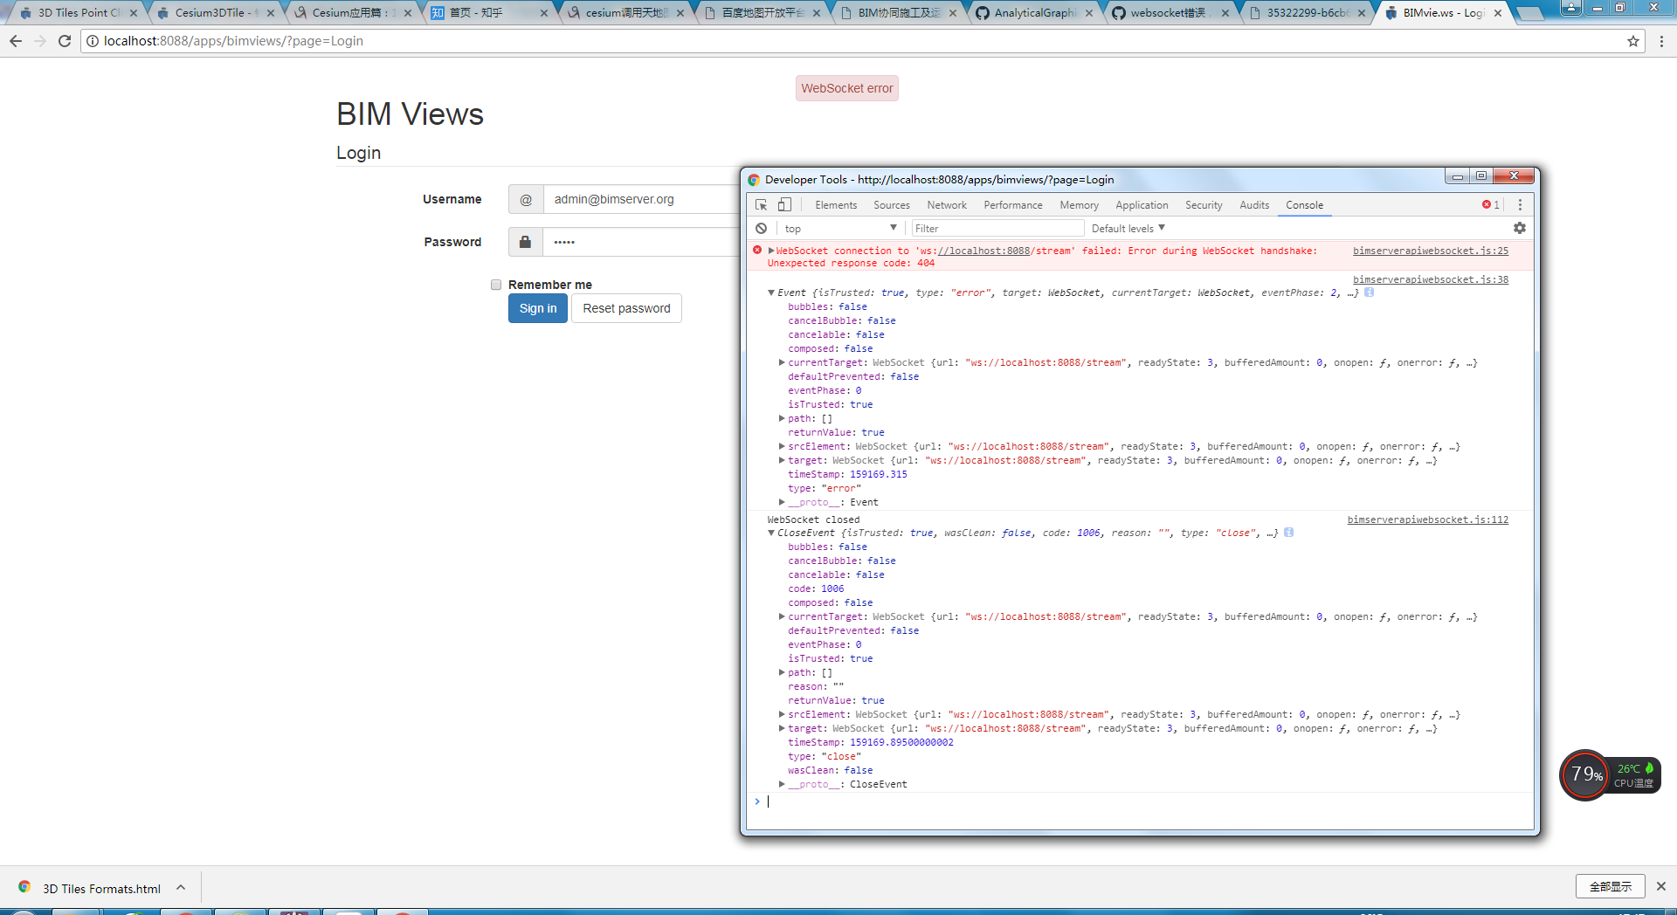Image resolution: width=1677 pixels, height=915 pixels.
Task: Bookmark the page with the star icon
Action: pos(1634,40)
